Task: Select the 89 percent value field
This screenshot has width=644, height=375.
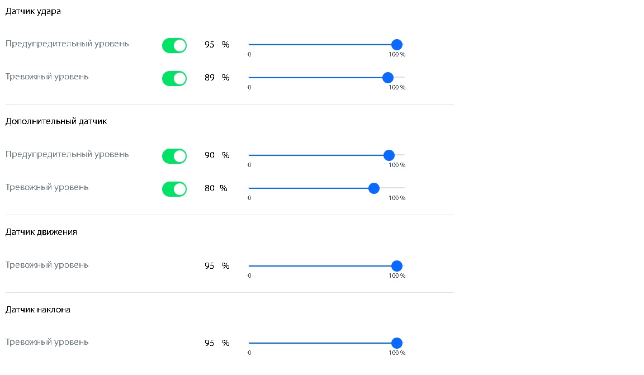Action: (210, 78)
